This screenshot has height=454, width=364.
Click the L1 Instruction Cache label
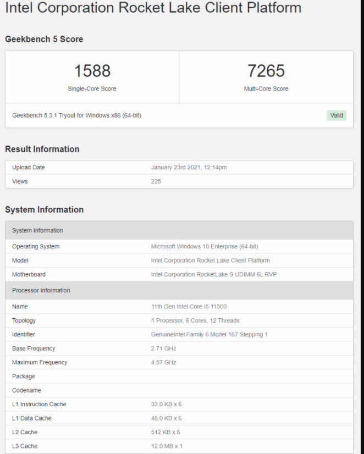click(39, 404)
